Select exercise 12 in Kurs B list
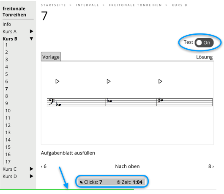This screenshot has width=224, height=194. (8, 125)
